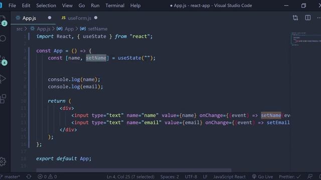321x180 pixels.
Task: Open the Explorer view in activity bar
Action: pos(3,19)
